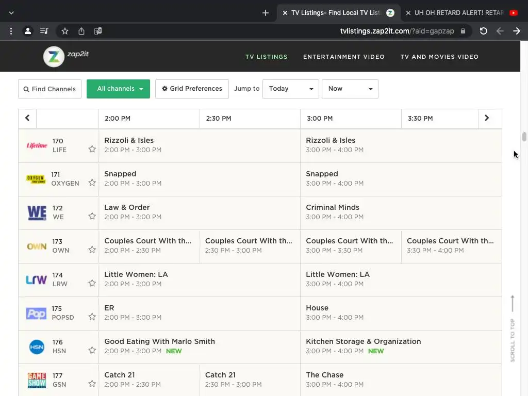This screenshot has height=396, width=528.
Task: Open the ENTERTAINMENT VIDEO menu item
Action: (344, 57)
